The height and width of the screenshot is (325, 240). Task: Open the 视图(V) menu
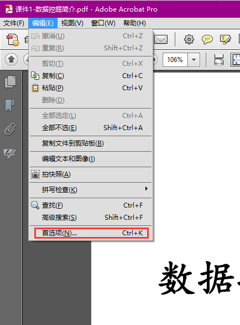click(x=72, y=23)
